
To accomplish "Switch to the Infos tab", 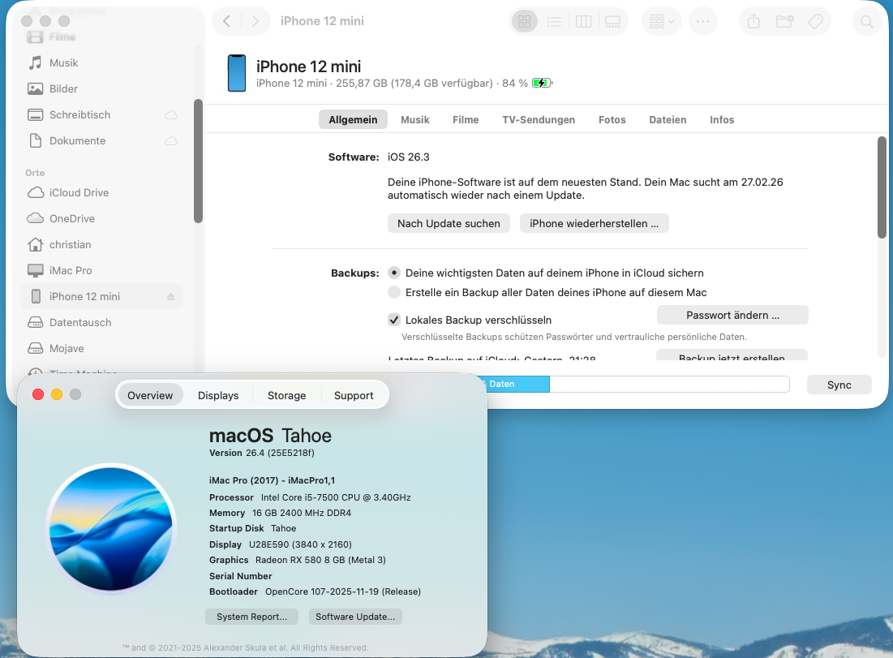I will [x=722, y=119].
